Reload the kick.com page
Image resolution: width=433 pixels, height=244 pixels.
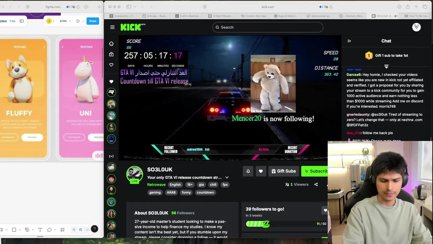pos(331,7)
